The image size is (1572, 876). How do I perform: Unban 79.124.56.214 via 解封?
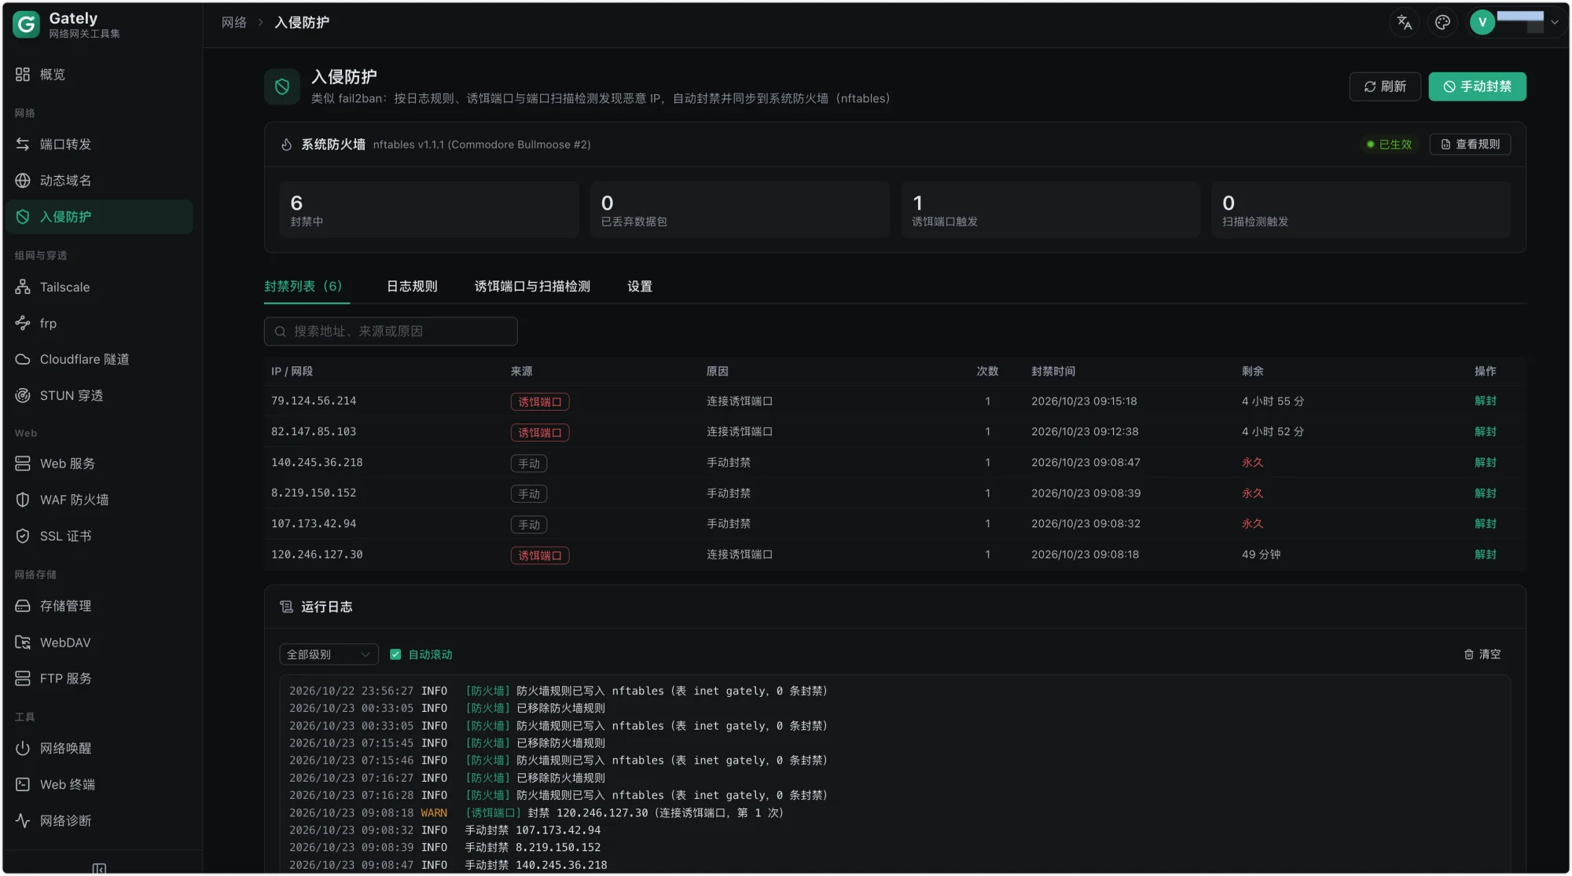point(1486,401)
